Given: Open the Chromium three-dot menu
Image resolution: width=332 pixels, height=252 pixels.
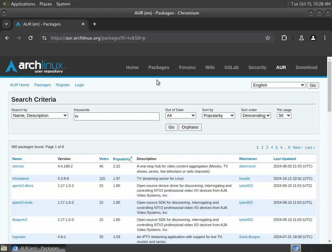Looking at the screenshot, I should [x=325, y=38].
